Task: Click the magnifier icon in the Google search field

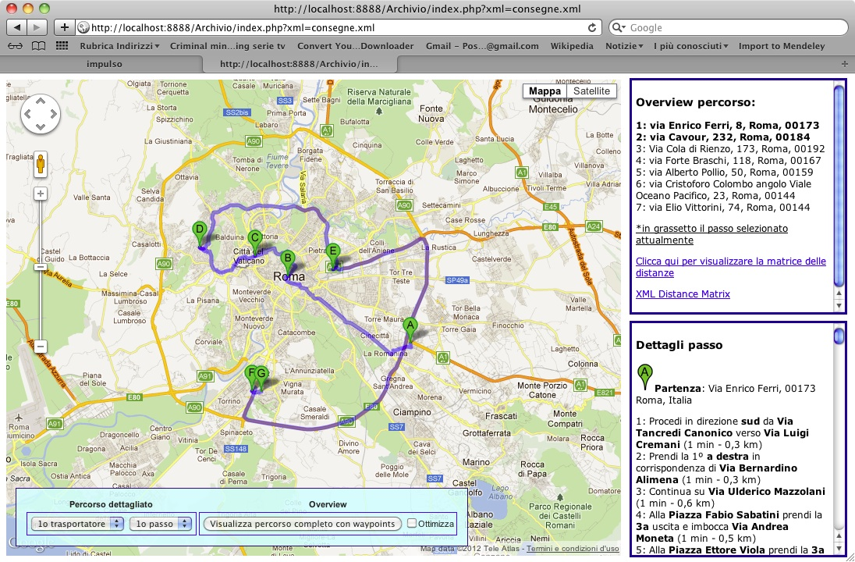Action: tap(619, 27)
